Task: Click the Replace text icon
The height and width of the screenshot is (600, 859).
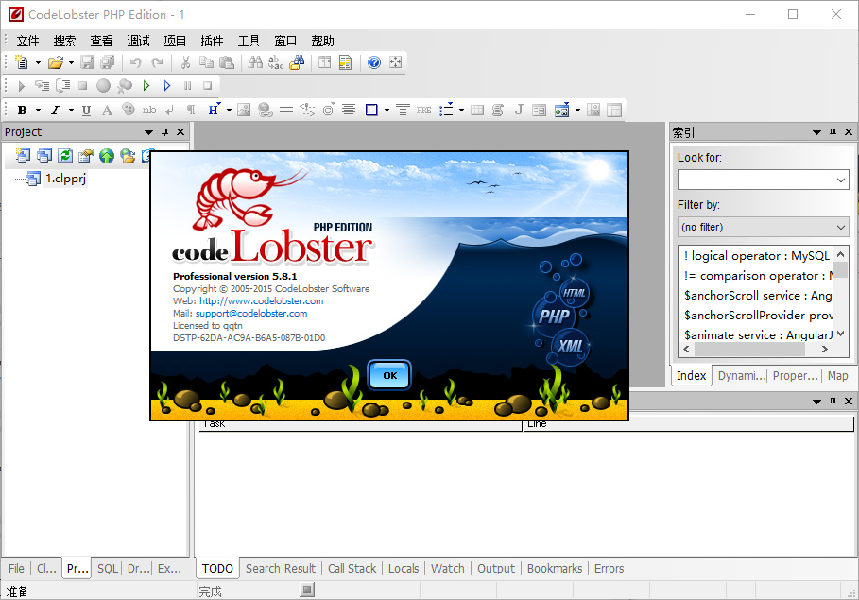Action: tap(276, 62)
